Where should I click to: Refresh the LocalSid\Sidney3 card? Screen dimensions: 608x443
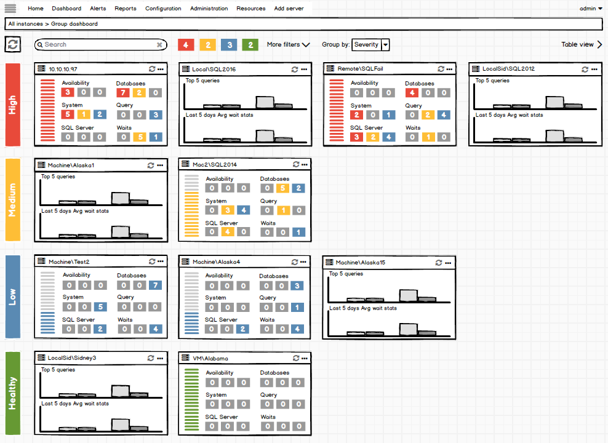151,357
